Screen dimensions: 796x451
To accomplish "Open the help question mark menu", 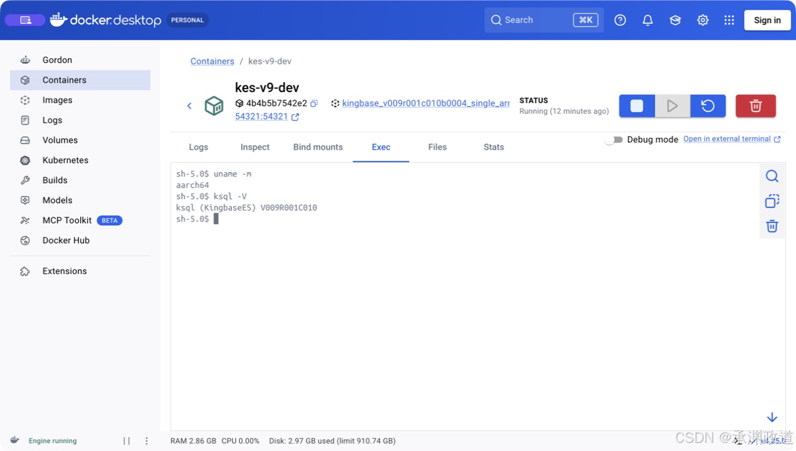I will click(x=620, y=20).
